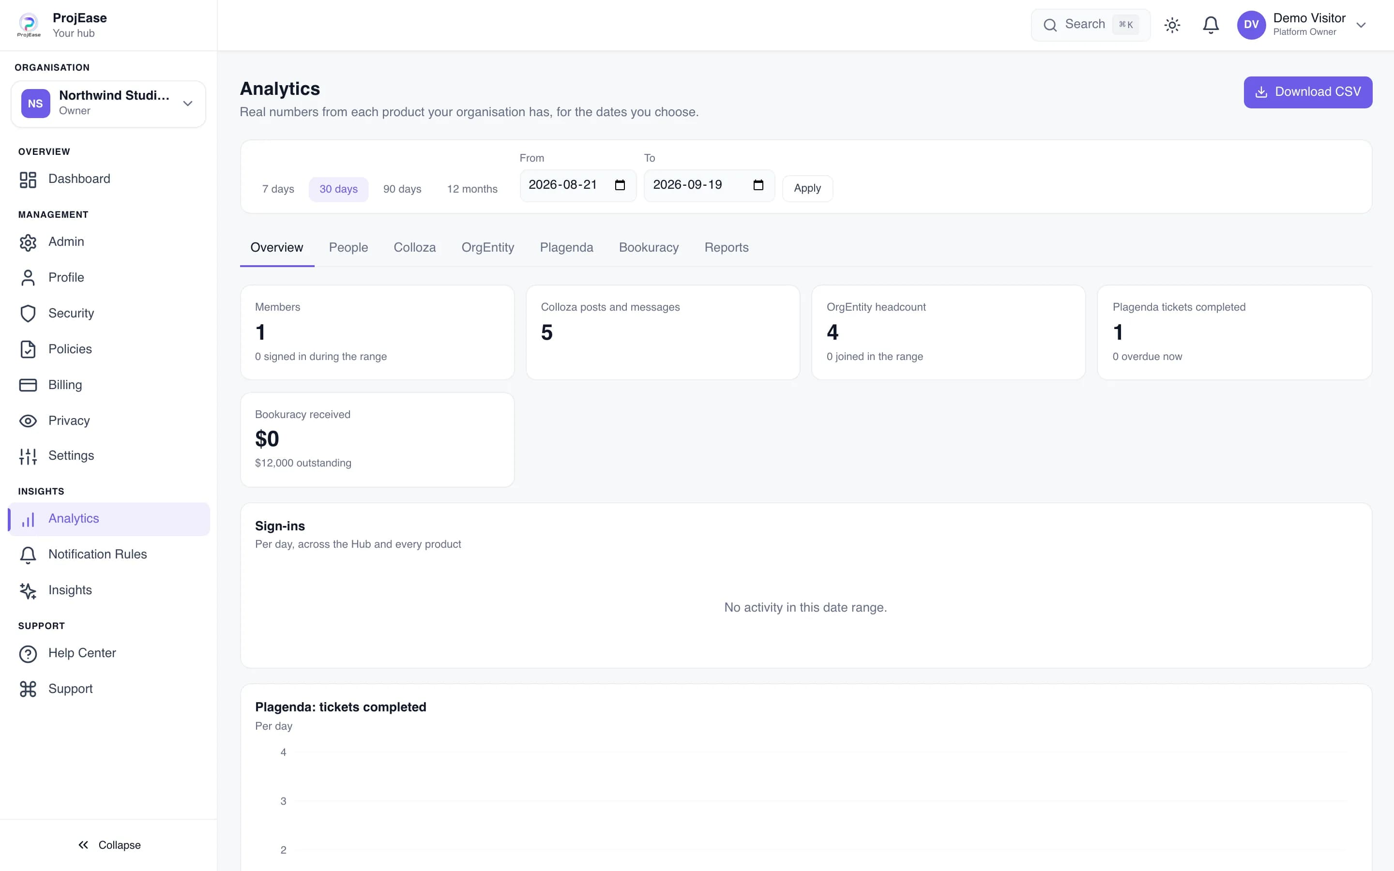This screenshot has width=1394, height=871.
Task: Switch to the Colloza tab
Action: [x=414, y=248]
